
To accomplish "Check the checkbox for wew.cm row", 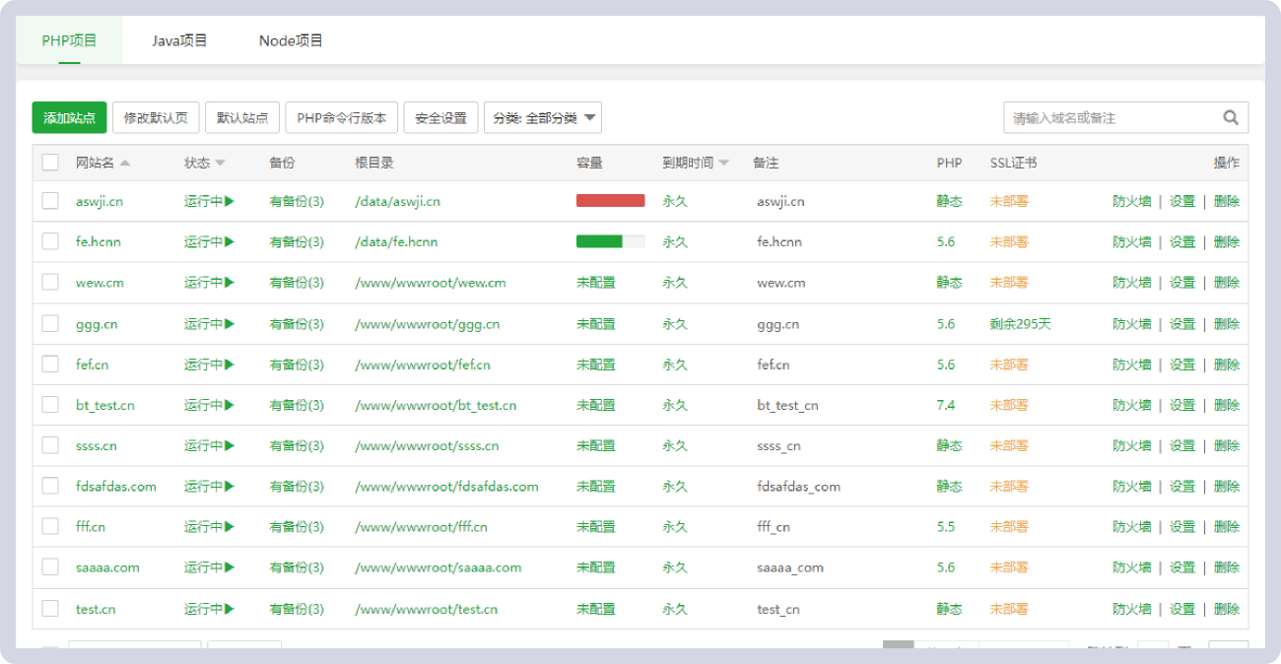I will 50,283.
